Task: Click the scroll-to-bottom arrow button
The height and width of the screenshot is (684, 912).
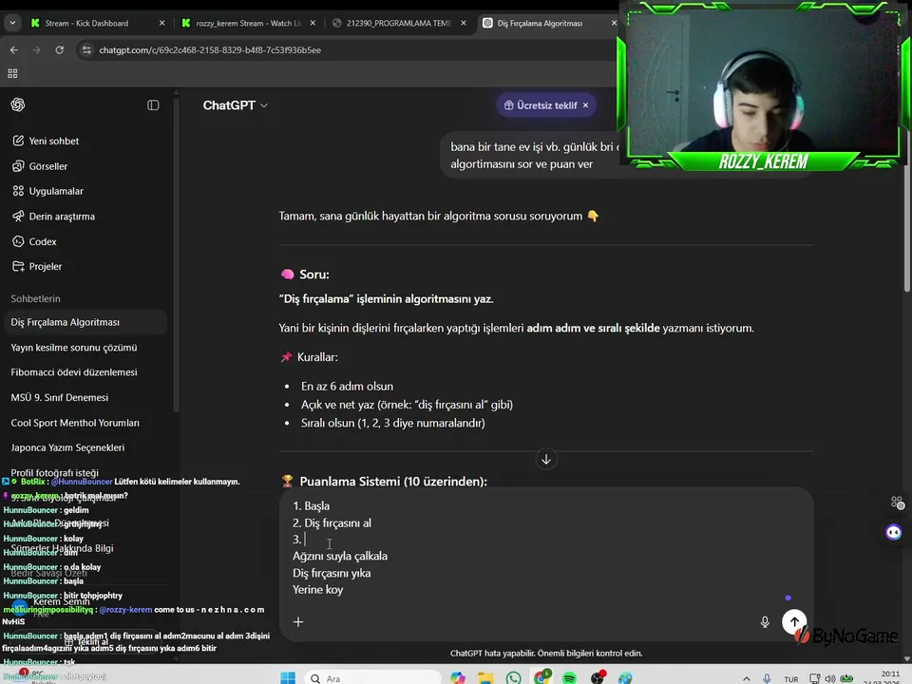Action: point(546,460)
